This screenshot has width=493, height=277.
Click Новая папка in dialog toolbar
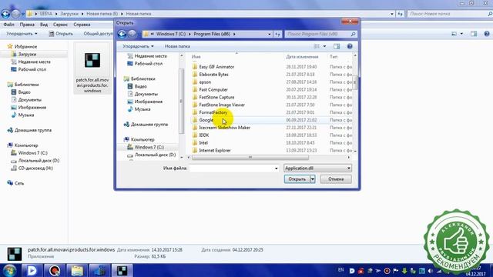coord(177,46)
